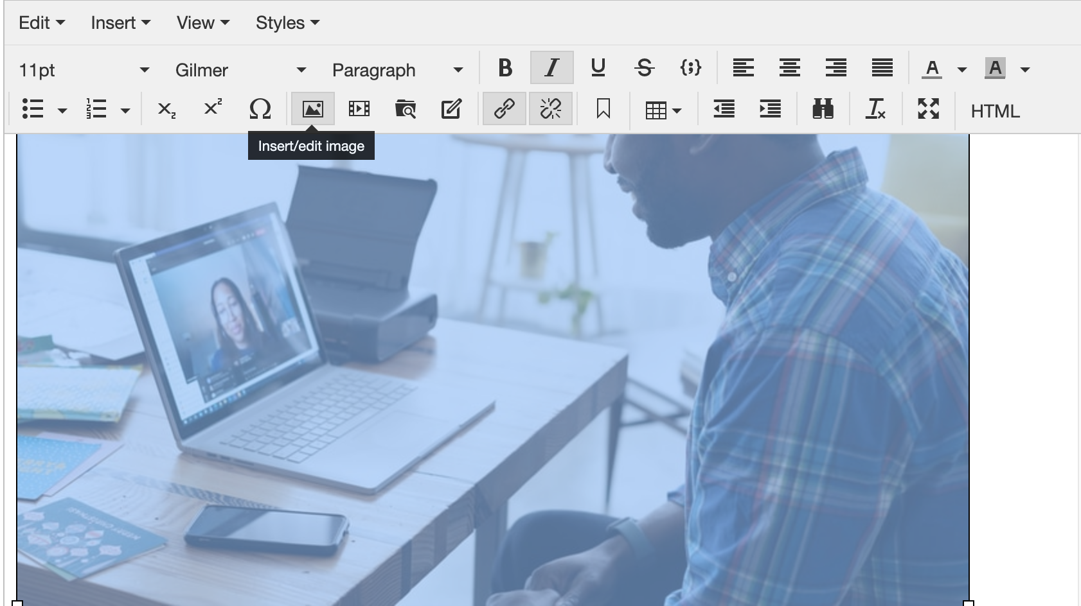Apply the current background highlight color
This screenshot has height=606, width=1081.
coord(995,68)
